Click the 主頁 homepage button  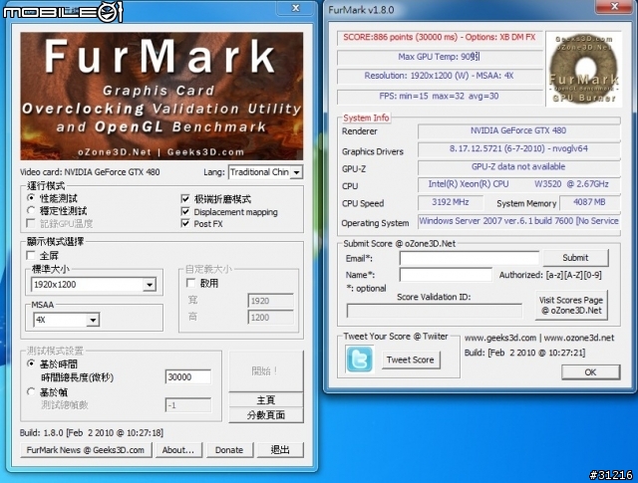coord(266,400)
